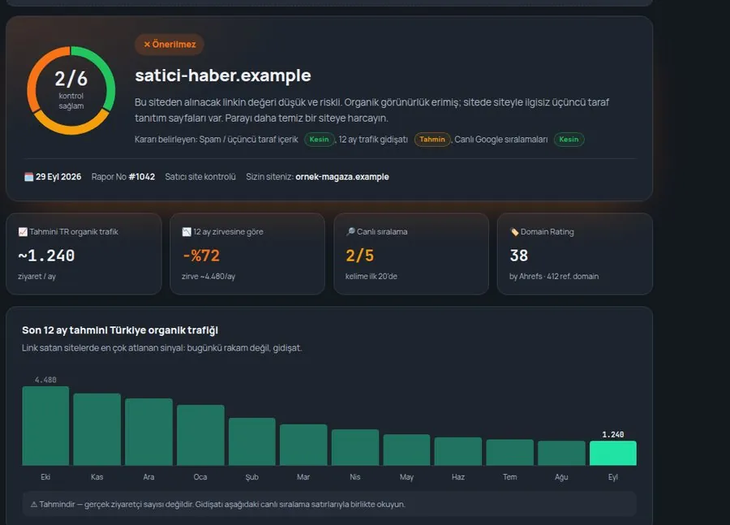Image resolution: width=730 pixels, height=525 pixels.
Task: Click the magnifier icon next to Canlı sıralama
Action: [x=350, y=231]
